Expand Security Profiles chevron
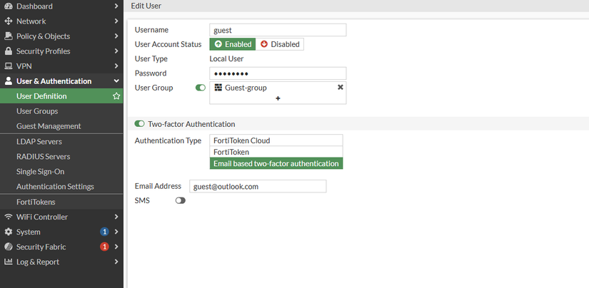The image size is (589, 288). (116, 51)
